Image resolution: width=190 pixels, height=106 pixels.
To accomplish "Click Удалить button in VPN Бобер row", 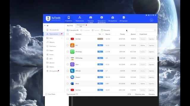I will tap(151, 58).
